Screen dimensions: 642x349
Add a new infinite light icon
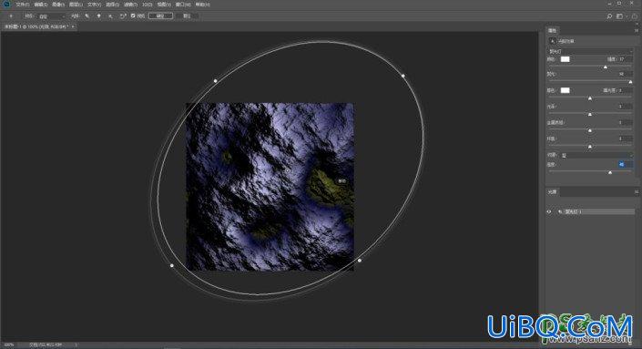(x=110, y=16)
